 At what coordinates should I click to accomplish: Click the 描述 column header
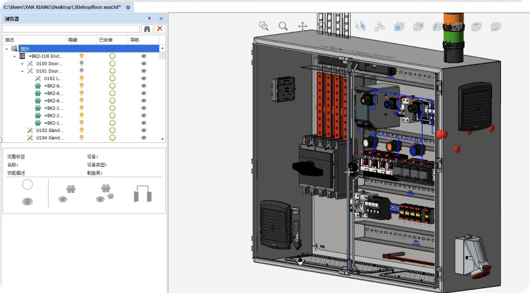[x=34, y=40]
